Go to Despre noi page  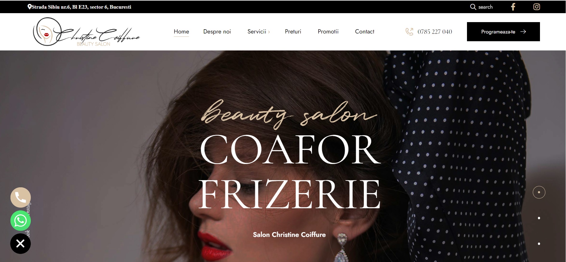(x=217, y=32)
